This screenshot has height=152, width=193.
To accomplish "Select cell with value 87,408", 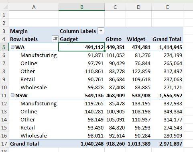I will (115, 87).
